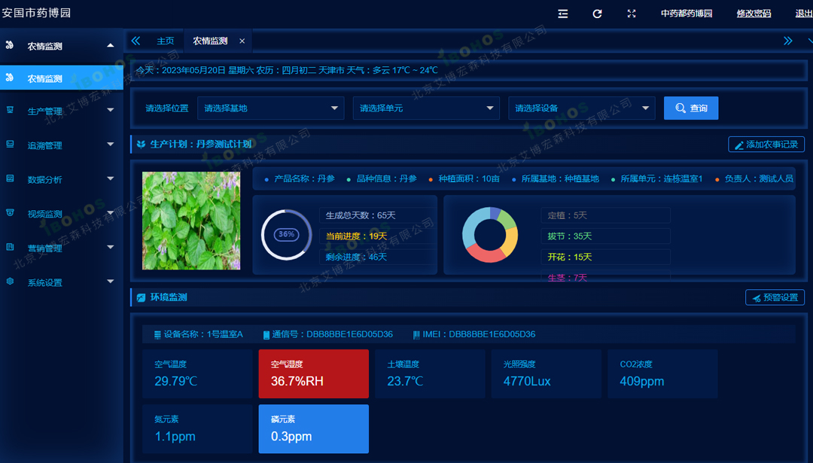Click the 查询 search button
Screen dimensions: 813x463
[x=690, y=108]
